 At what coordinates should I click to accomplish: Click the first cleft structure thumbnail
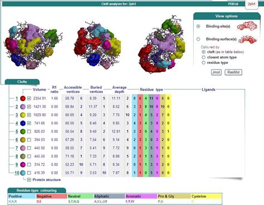34,45
